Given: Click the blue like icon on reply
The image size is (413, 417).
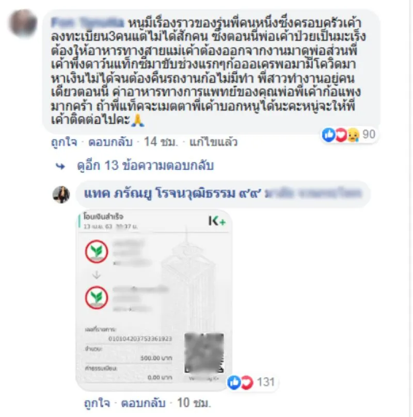Looking at the screenshot, I should (x=234, y=382).
